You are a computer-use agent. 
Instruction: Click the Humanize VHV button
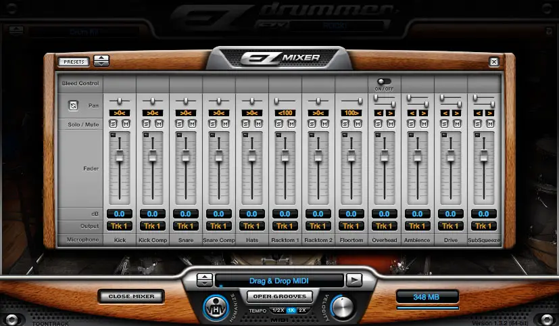click(216, 308)
